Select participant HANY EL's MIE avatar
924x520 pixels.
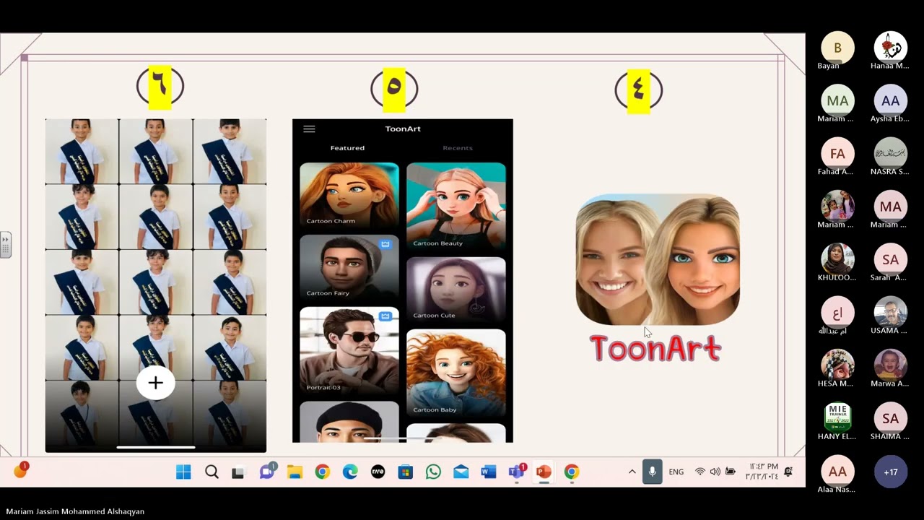point(837,419)
